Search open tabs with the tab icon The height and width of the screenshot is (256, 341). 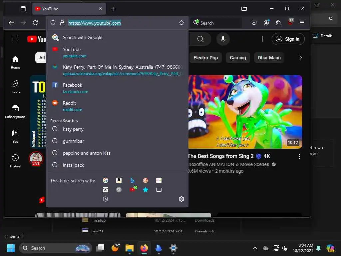(159, 190)
